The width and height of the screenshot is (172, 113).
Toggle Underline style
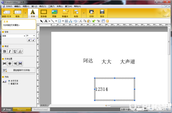click(x=15, y=51)
